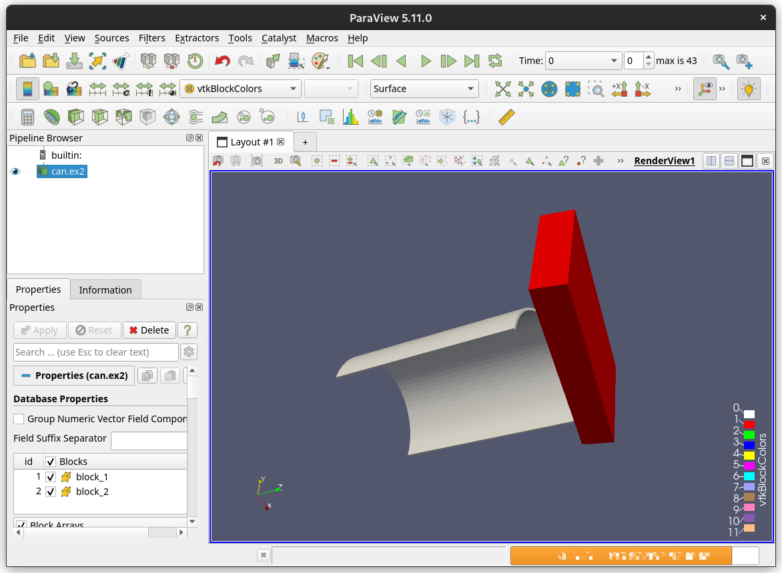Check Group Numeric Vector Field Components

click(x=19, y=419)
